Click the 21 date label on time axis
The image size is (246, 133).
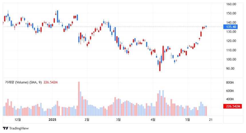(211, 120)
